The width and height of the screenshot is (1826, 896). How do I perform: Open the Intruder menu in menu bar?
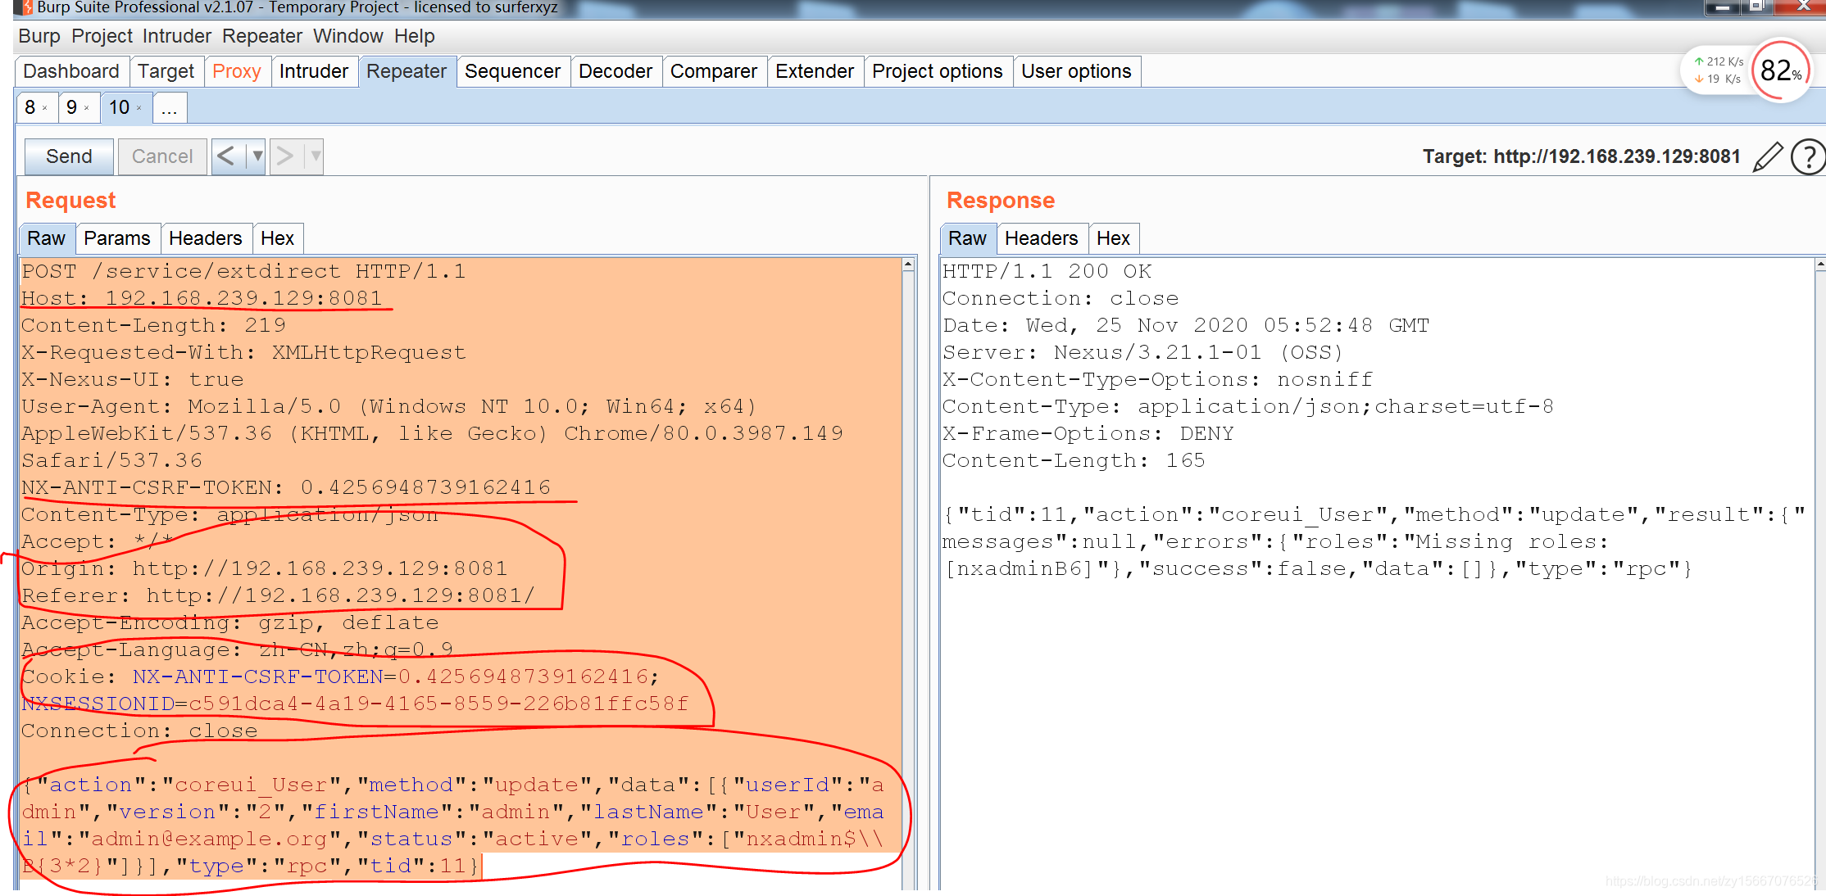[177, 36]
